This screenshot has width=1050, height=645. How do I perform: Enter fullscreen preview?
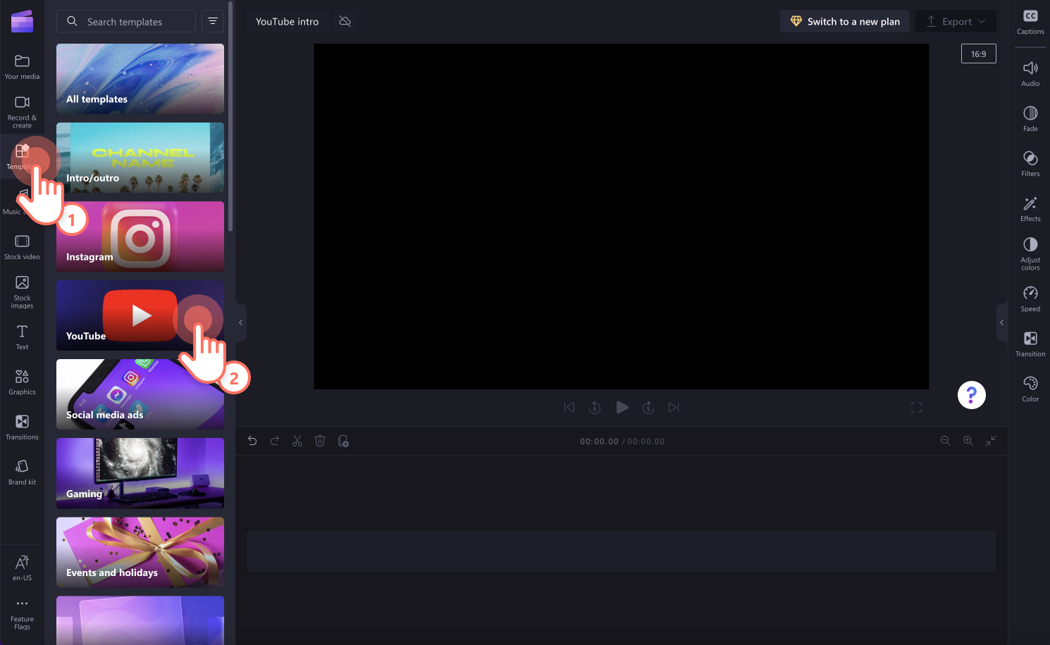point(916,407)
